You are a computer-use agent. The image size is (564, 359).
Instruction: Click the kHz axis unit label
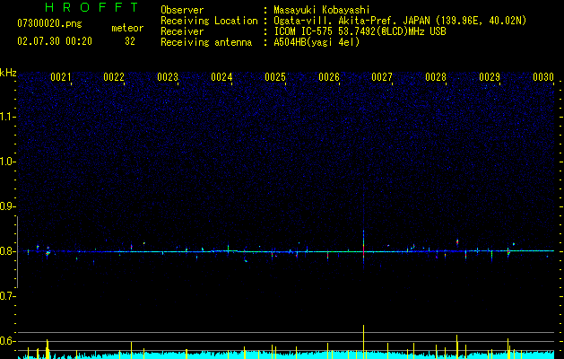[x=8, y=73]
